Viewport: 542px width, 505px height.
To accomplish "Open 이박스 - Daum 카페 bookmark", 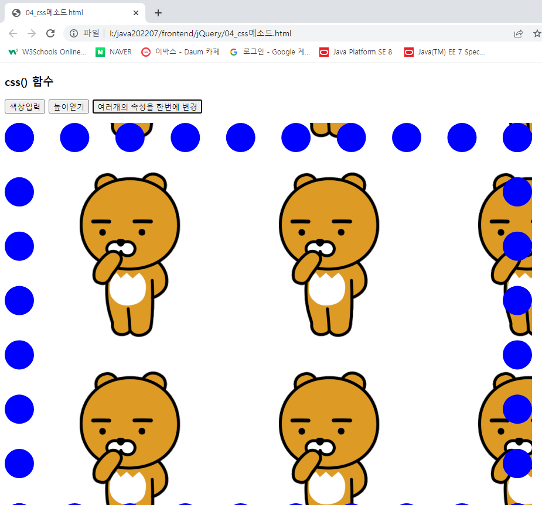I will 180,52.
